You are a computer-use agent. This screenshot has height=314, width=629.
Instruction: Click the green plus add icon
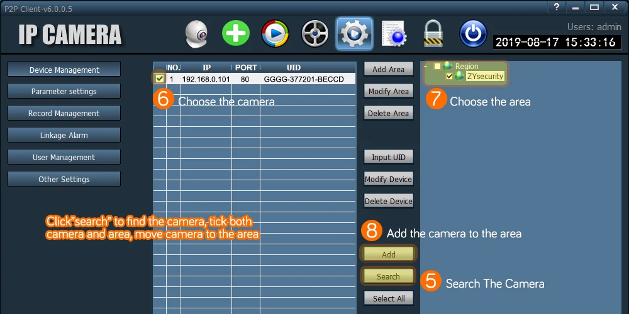[236, 33]
